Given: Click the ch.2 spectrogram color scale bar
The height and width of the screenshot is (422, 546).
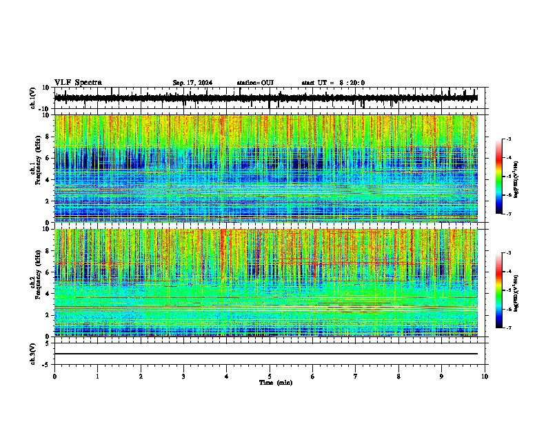Looking at the screenshot, I should pyautogui.click(x=498, y=290).
